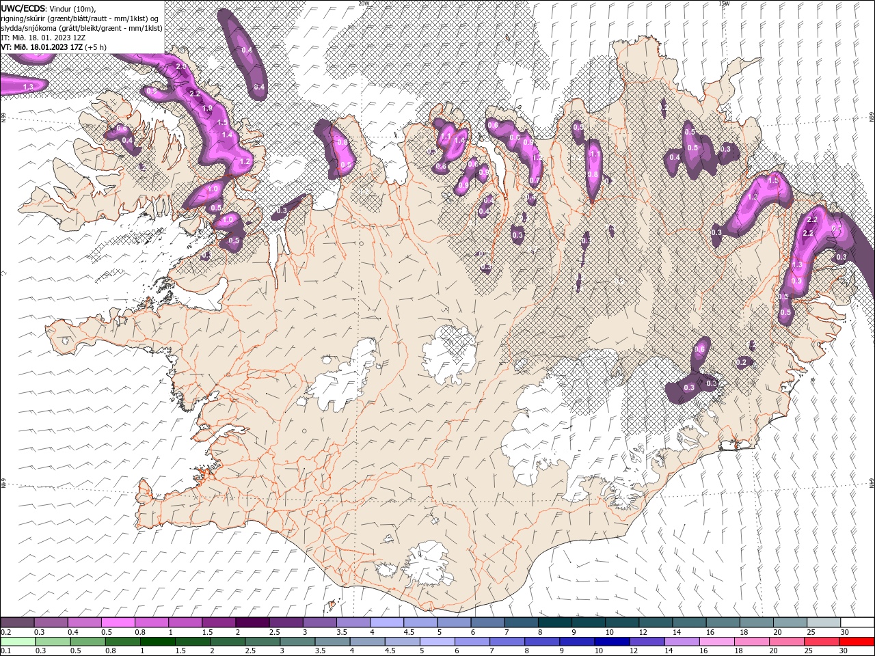Pick the darkest purple 2 snow legend swatch
The image size is (875, 656).
click(x=252, y=623)
